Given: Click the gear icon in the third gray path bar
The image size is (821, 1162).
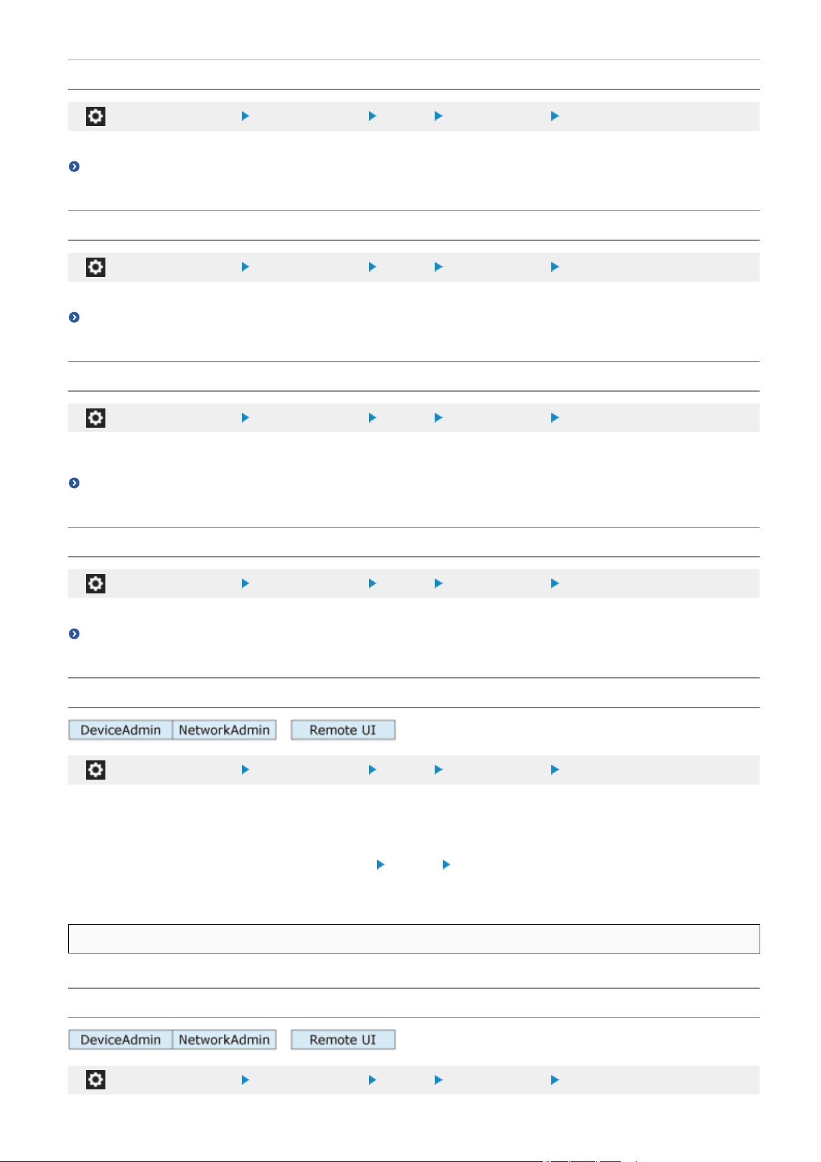Looking at the screenshot, I should [x=95, y=418].
